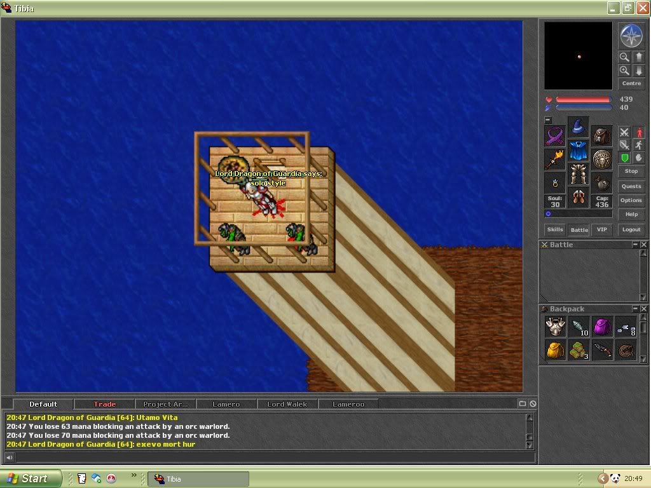Click the ignore list icon beside chat tabs

tap(533, 403)
